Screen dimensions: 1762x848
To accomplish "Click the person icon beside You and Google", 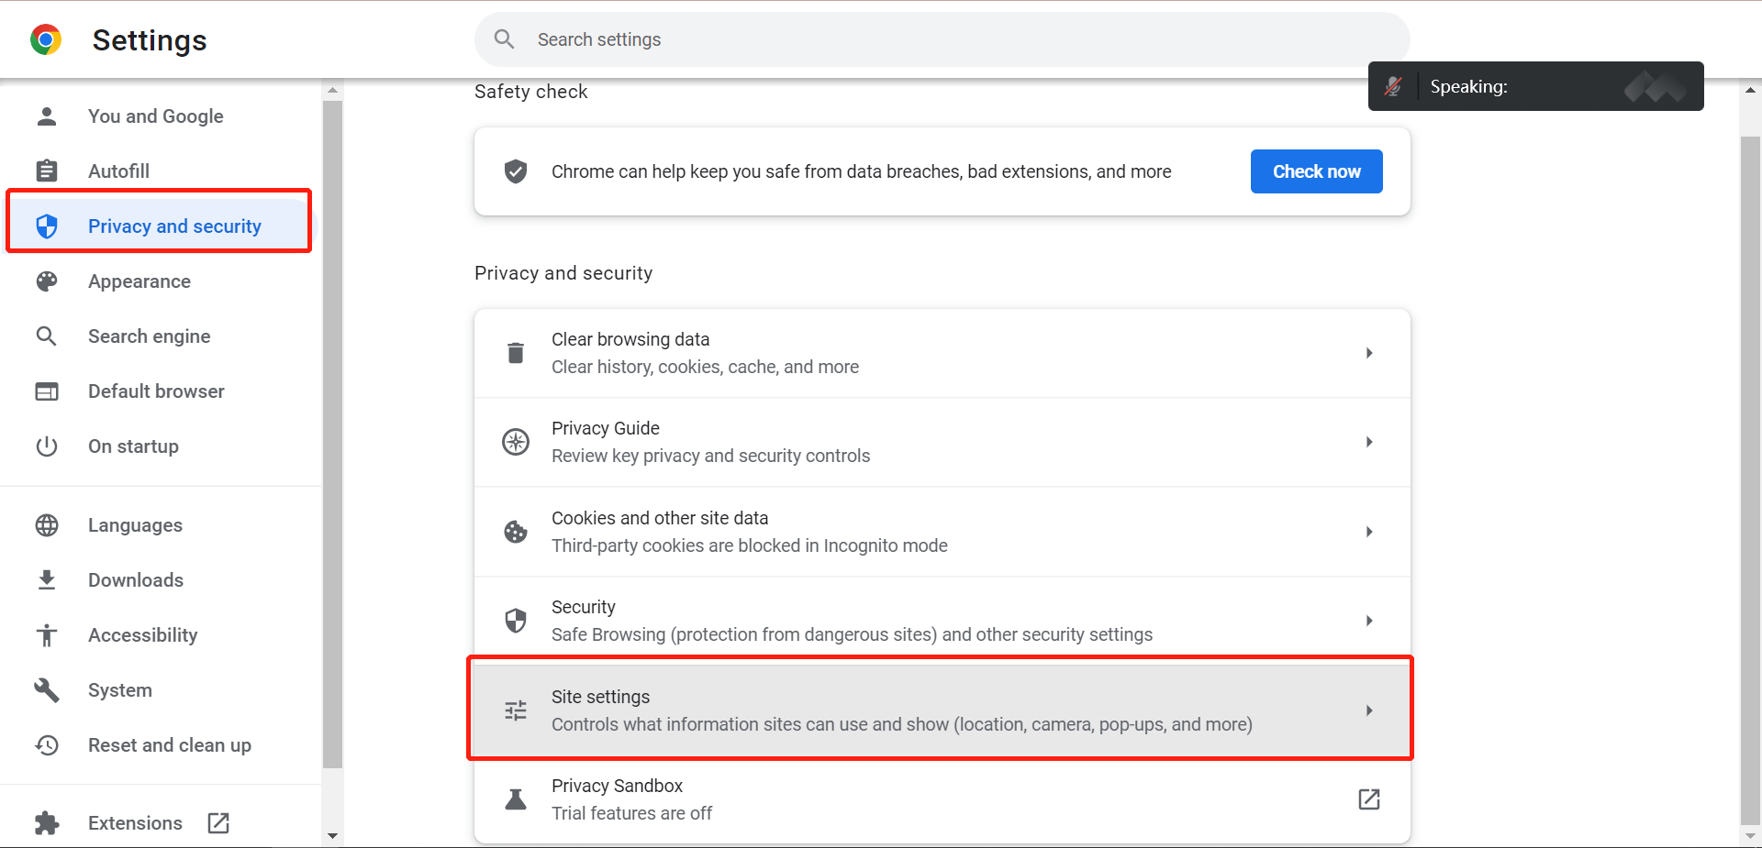I will [x=47, y=116].
